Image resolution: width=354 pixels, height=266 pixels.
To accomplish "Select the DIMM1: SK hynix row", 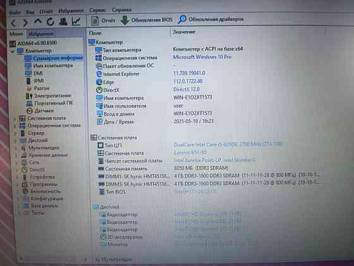I will [209, 176].
